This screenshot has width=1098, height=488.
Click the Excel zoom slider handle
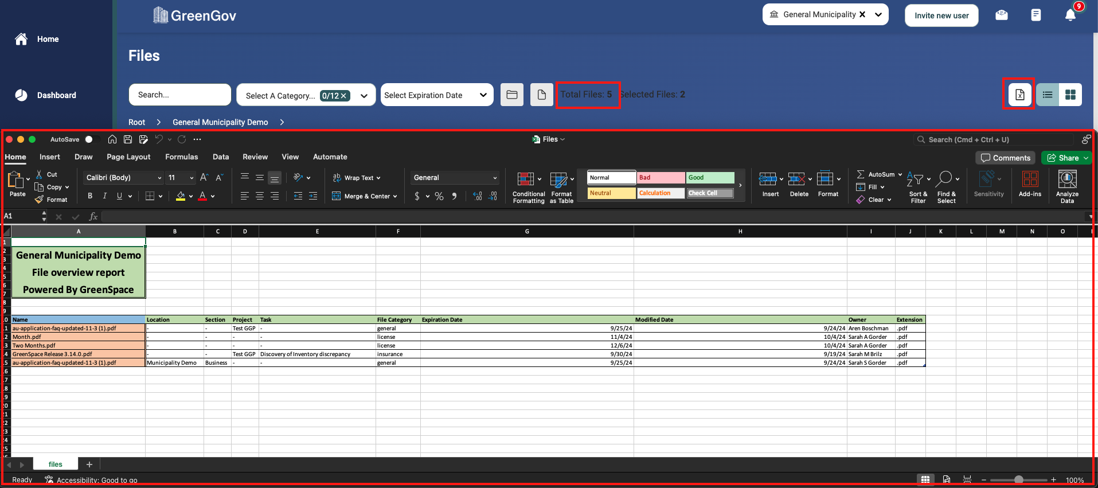point(1019,479)
